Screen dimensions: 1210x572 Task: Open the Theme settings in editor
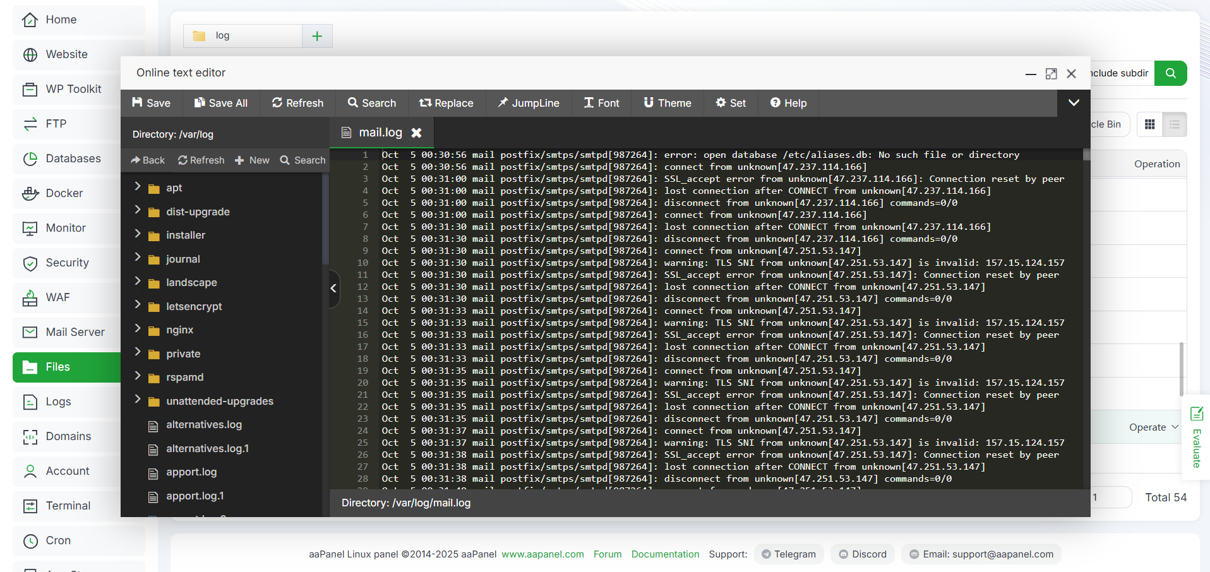[x=668, y=103]
